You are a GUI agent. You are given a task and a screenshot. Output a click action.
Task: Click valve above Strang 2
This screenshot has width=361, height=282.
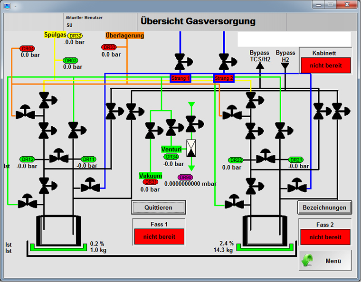pos(228,62)
